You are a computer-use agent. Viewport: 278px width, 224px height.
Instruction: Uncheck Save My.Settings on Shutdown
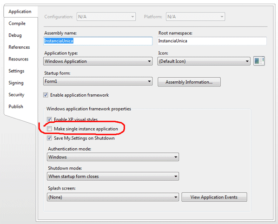(x=49, y=138)
